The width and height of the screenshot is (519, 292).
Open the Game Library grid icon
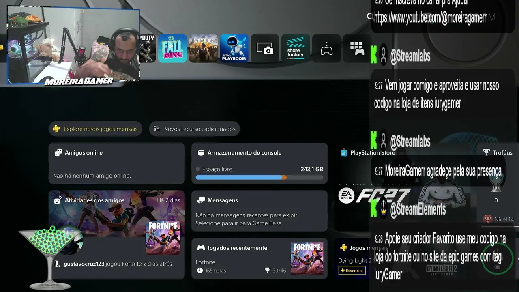(x=357, y=48)
